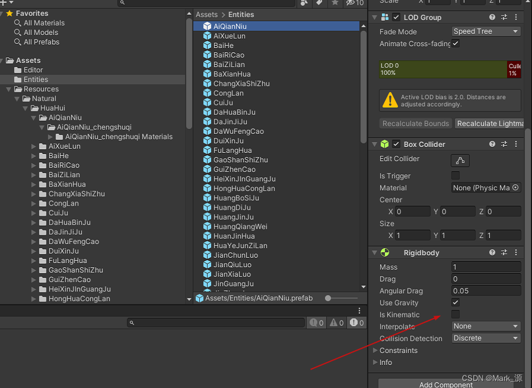The image size is (532, 388).
Task: Enable the Is Trigger checkbox
Action: pos(455,175)
